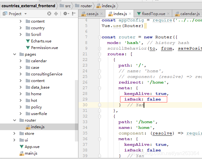The height and width of the screenshot is (159, 202).
Task: Expand the calendar folder
Action: click(x=21, y=61)
